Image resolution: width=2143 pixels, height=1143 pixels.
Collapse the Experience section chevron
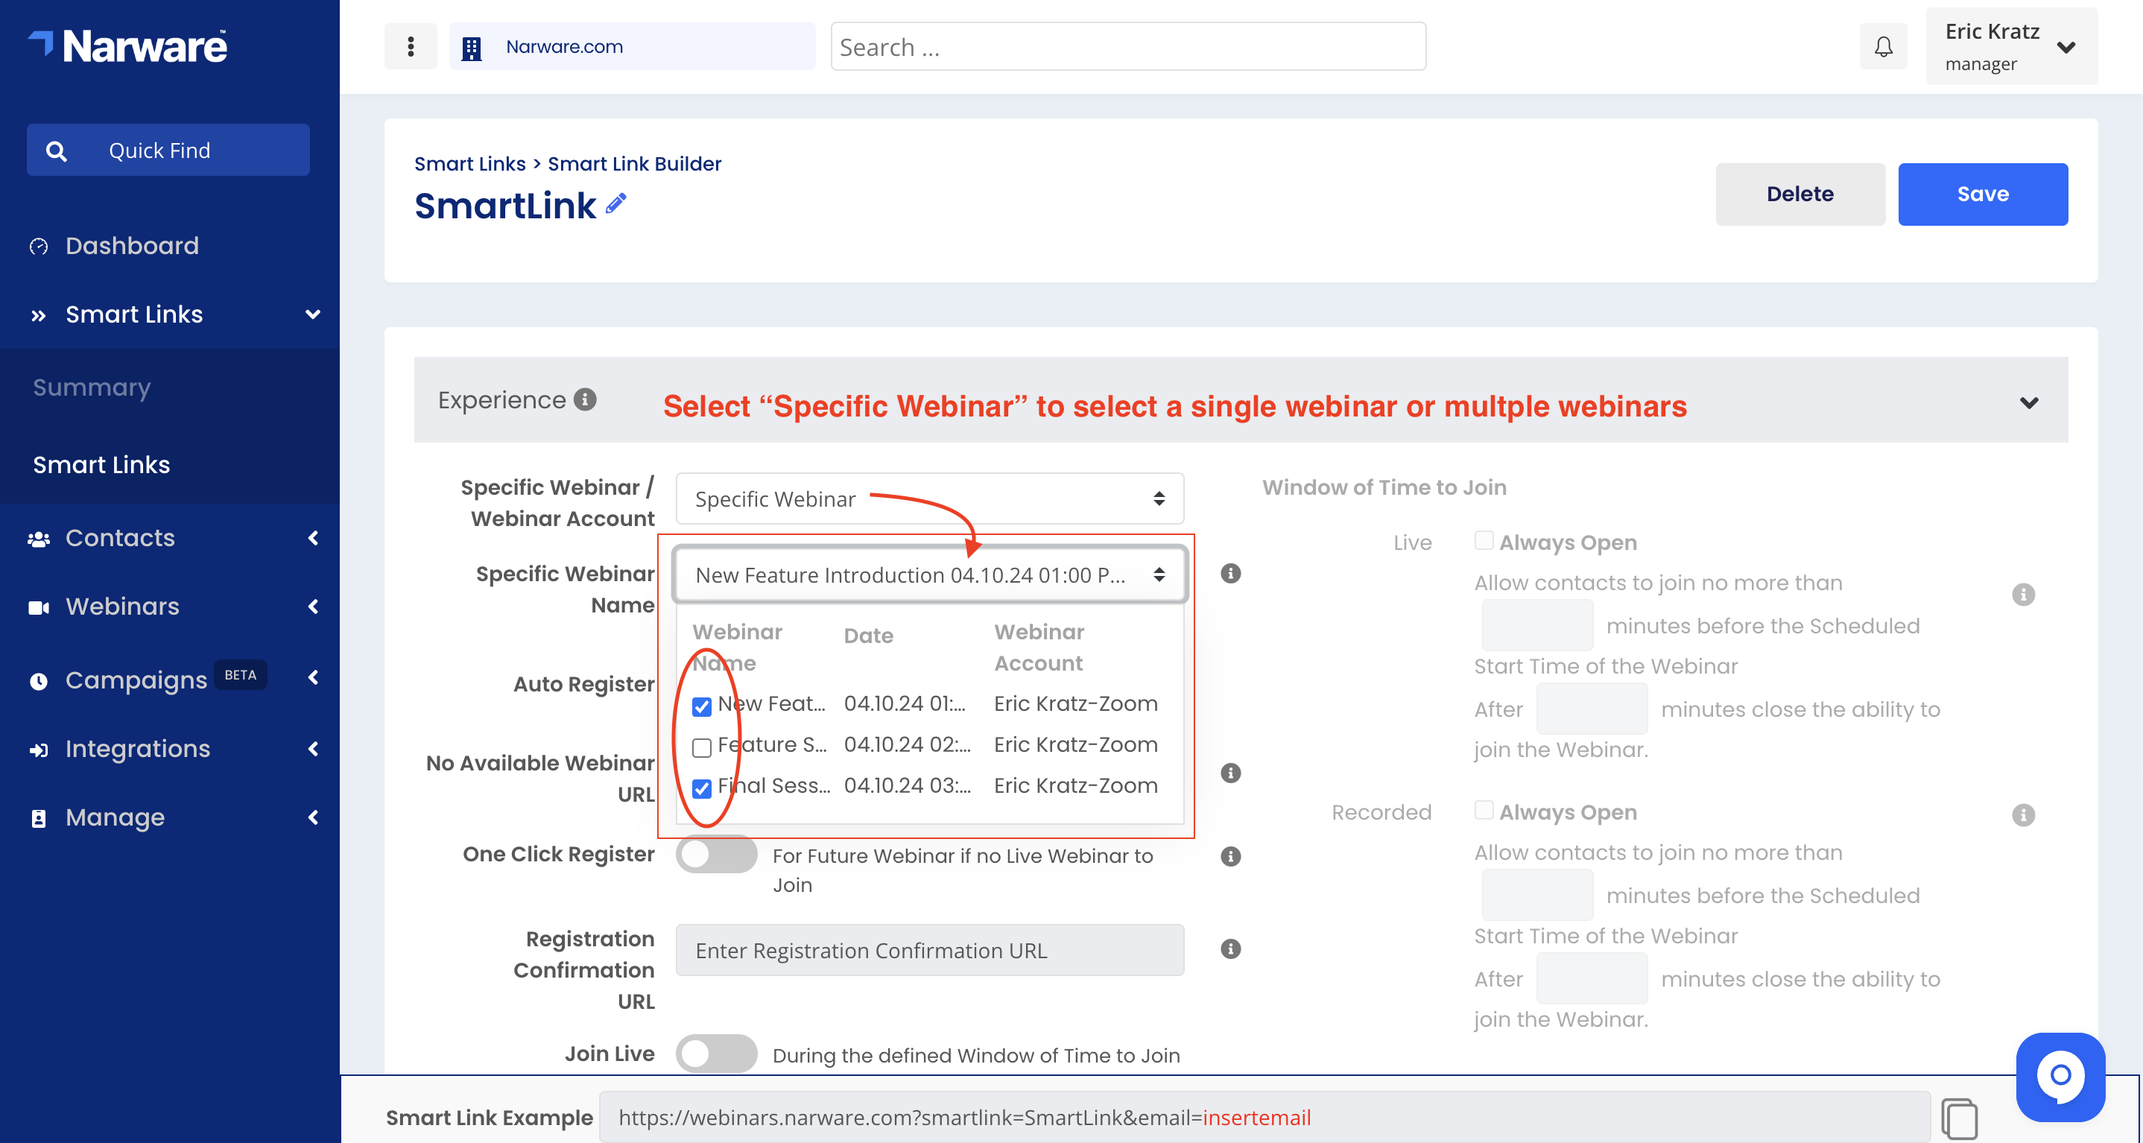click(2029, 402)
